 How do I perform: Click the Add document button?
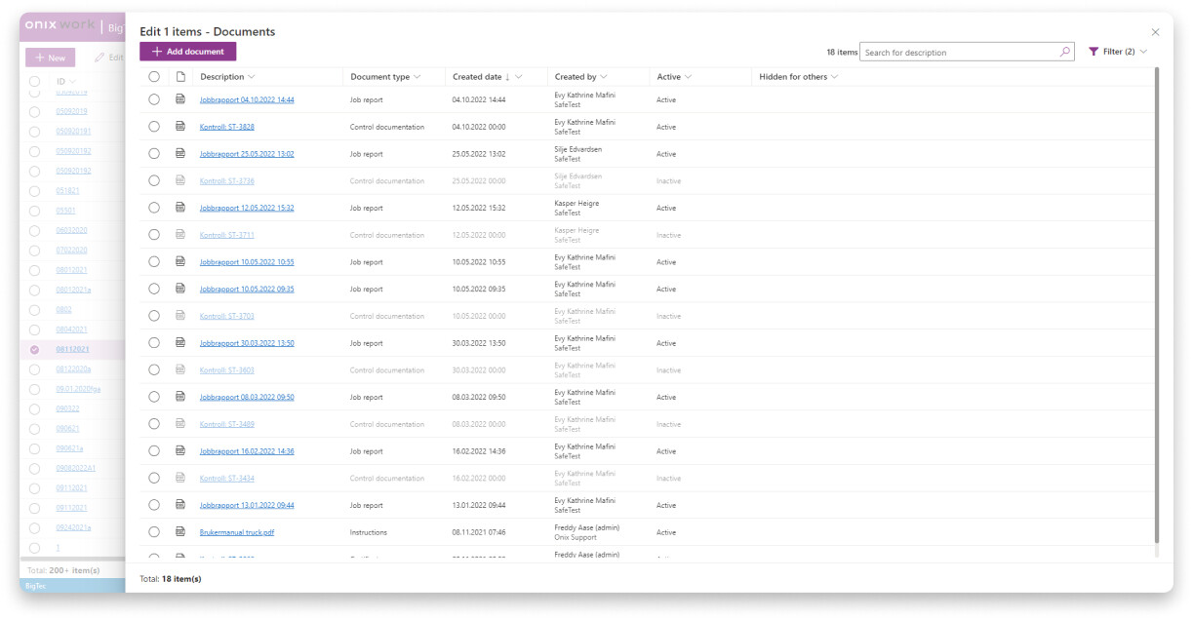(x=188, y=52)
